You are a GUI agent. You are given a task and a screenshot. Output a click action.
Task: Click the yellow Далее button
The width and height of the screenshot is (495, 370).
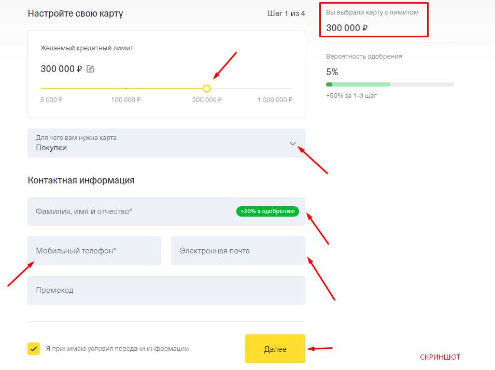click(x=275, y=349)
